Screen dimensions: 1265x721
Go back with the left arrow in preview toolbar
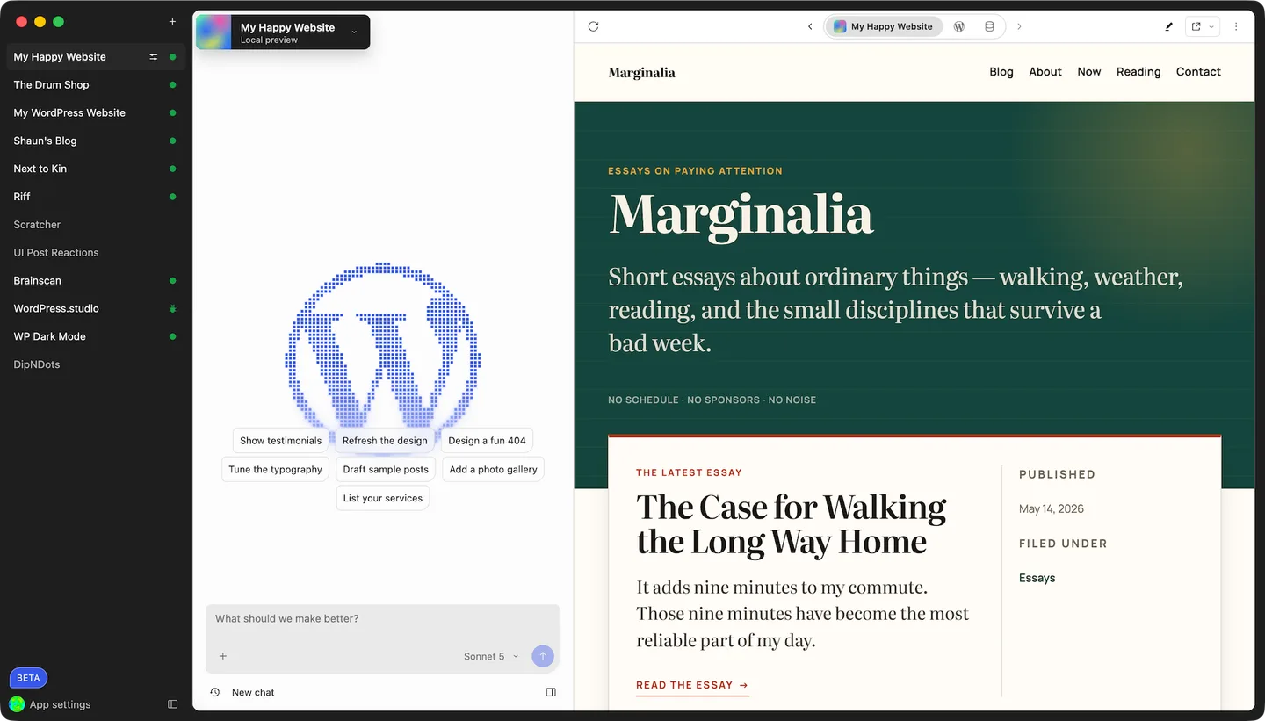(x=810, y=26)
